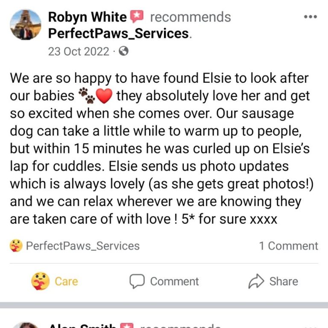View the Care reaction summary icon
328x328 pixels.
pos(16,246)
